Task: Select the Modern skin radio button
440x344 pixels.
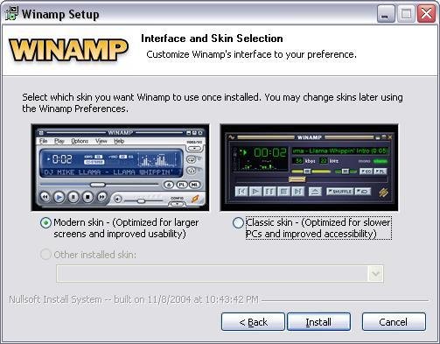Action: pyautogui.click(x=45, y=223)
